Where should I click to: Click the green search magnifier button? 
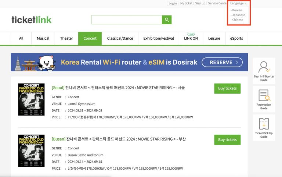[x=167, y=20]
